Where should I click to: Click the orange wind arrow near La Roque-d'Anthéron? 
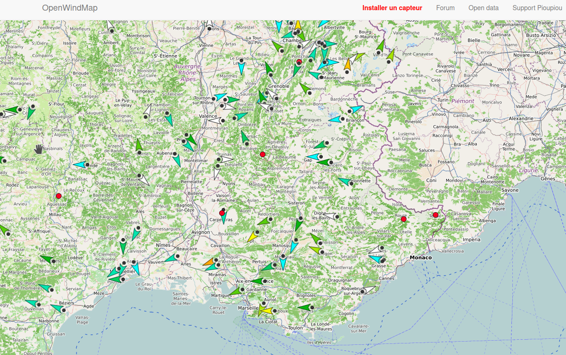(x=209, y=262)
